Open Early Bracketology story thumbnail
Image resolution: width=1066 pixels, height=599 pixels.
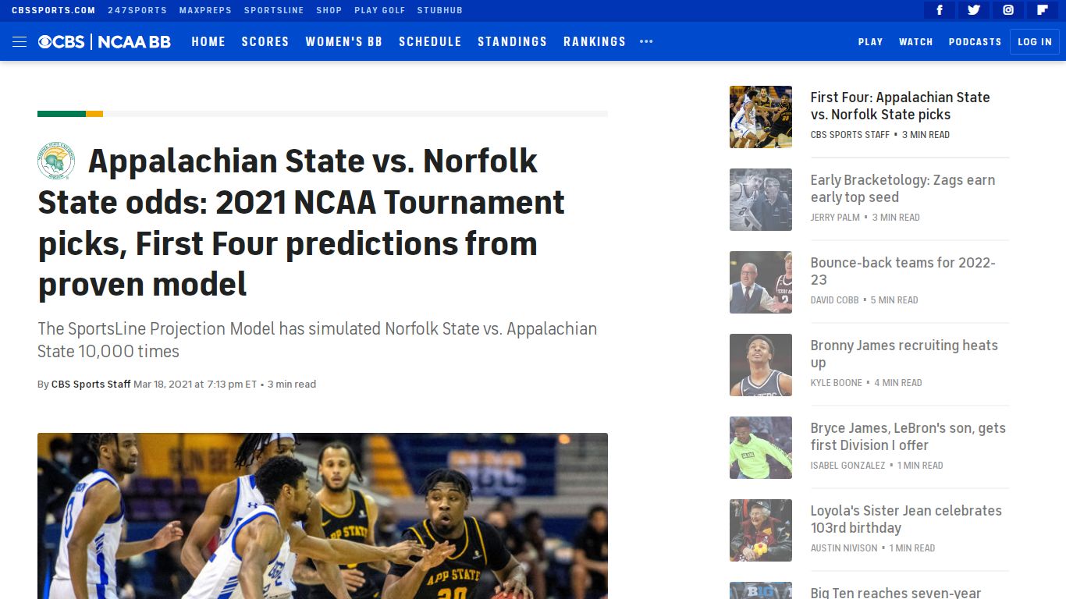[x=761, y=200]
